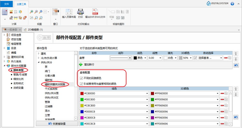Click the #FF000096 3D color swatch
This screenshot has height=128, width=242.
tap(152, 112)
